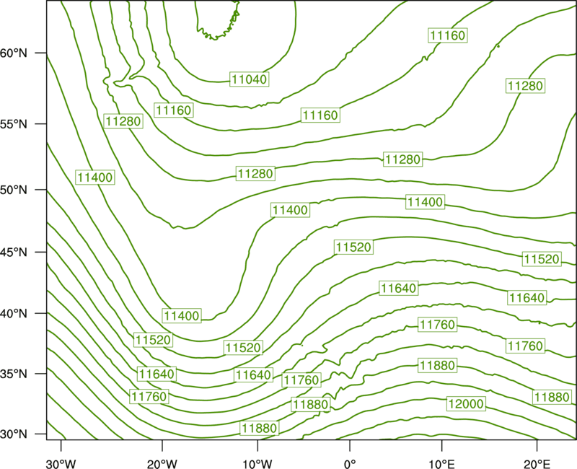This screenshot has height=469, width=577.
Task: Select the 45°N latitude axis label
Action: click(x=14, y=252)
